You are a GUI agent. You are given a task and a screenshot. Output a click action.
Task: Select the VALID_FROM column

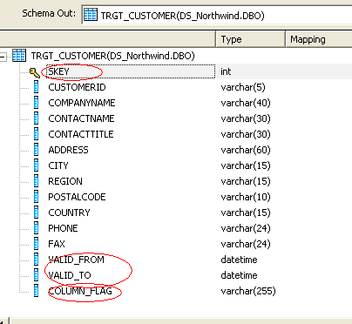coord(76,260)
